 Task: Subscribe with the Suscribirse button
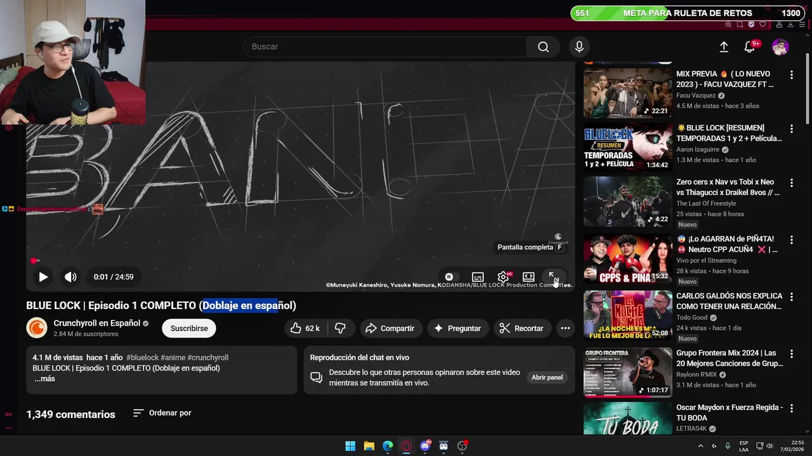(189, 328)
